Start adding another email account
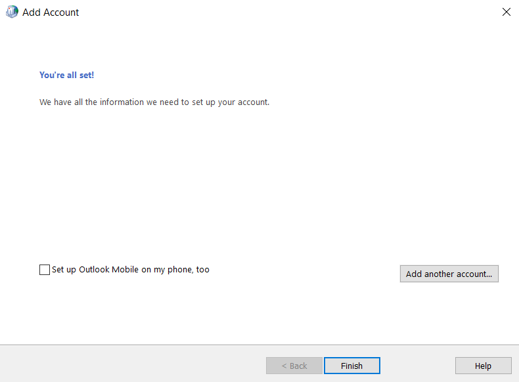 [x=449, y=274]
